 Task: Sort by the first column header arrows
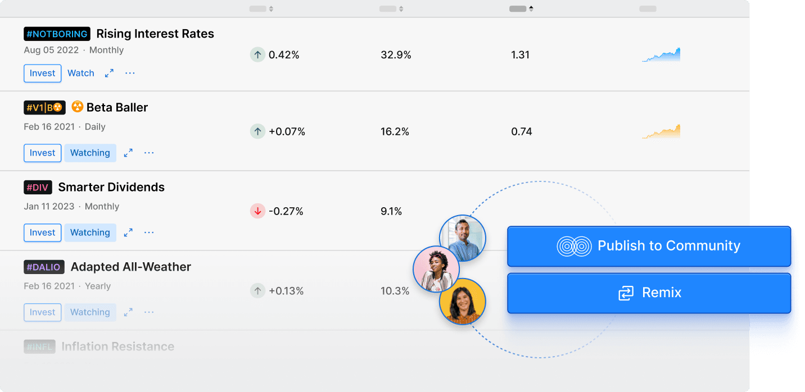(271, 9)
